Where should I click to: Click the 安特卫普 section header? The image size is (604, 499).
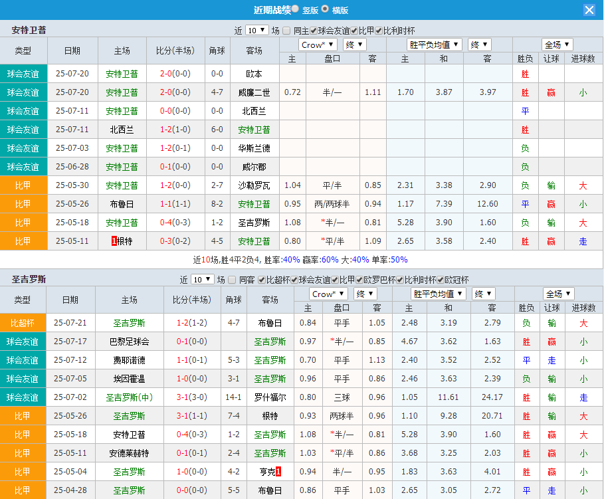(30, 30)
